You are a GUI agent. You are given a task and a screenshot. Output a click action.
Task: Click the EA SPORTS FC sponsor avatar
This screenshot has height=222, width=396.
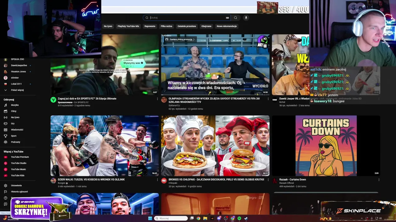53,100
